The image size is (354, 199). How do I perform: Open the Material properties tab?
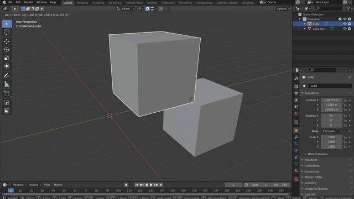[x=296, y=171]
